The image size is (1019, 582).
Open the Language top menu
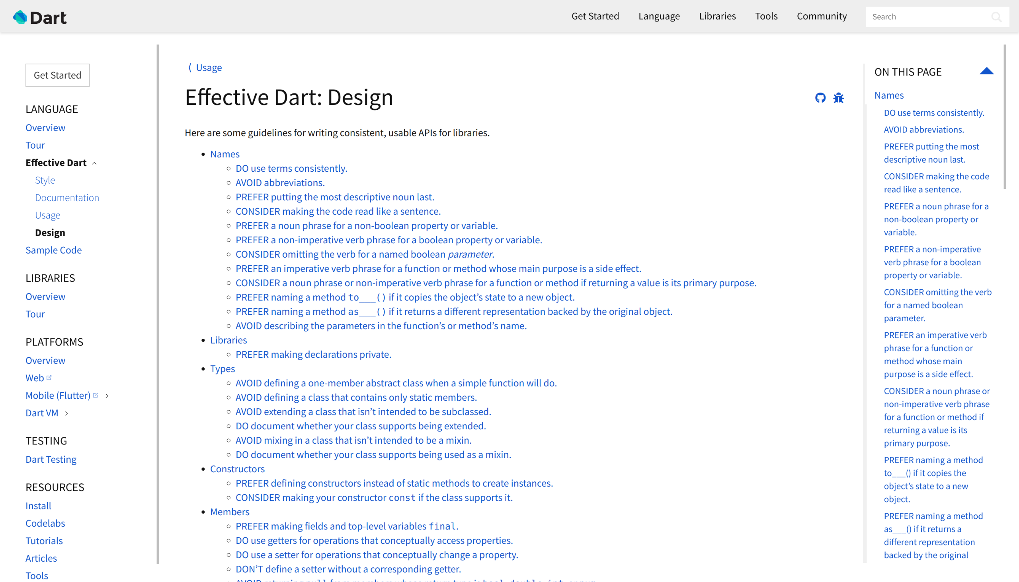click(659, 16)
